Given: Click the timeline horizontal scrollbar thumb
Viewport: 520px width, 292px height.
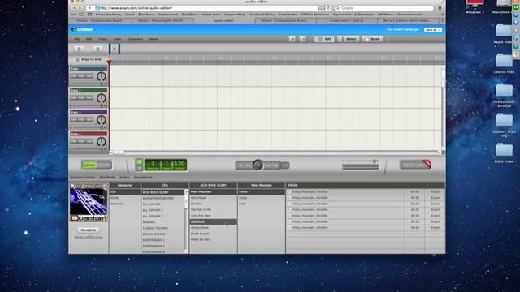Looking at the screenshot, I should pos(119,152).
